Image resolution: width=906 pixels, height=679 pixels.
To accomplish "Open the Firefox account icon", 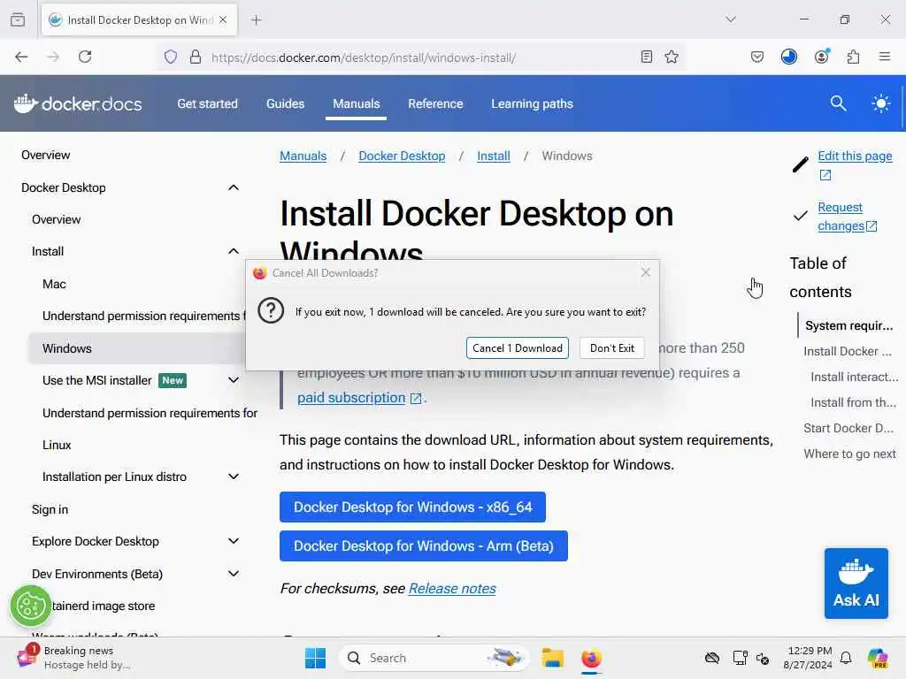I will pos(821,57).
